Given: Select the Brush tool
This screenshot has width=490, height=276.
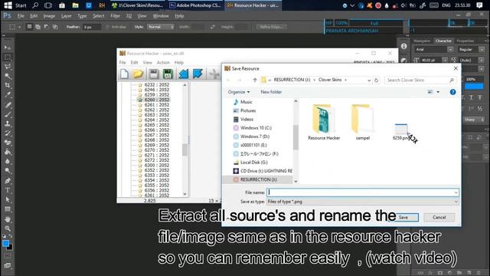Looking at the screenshot, I should coord(8,114).
